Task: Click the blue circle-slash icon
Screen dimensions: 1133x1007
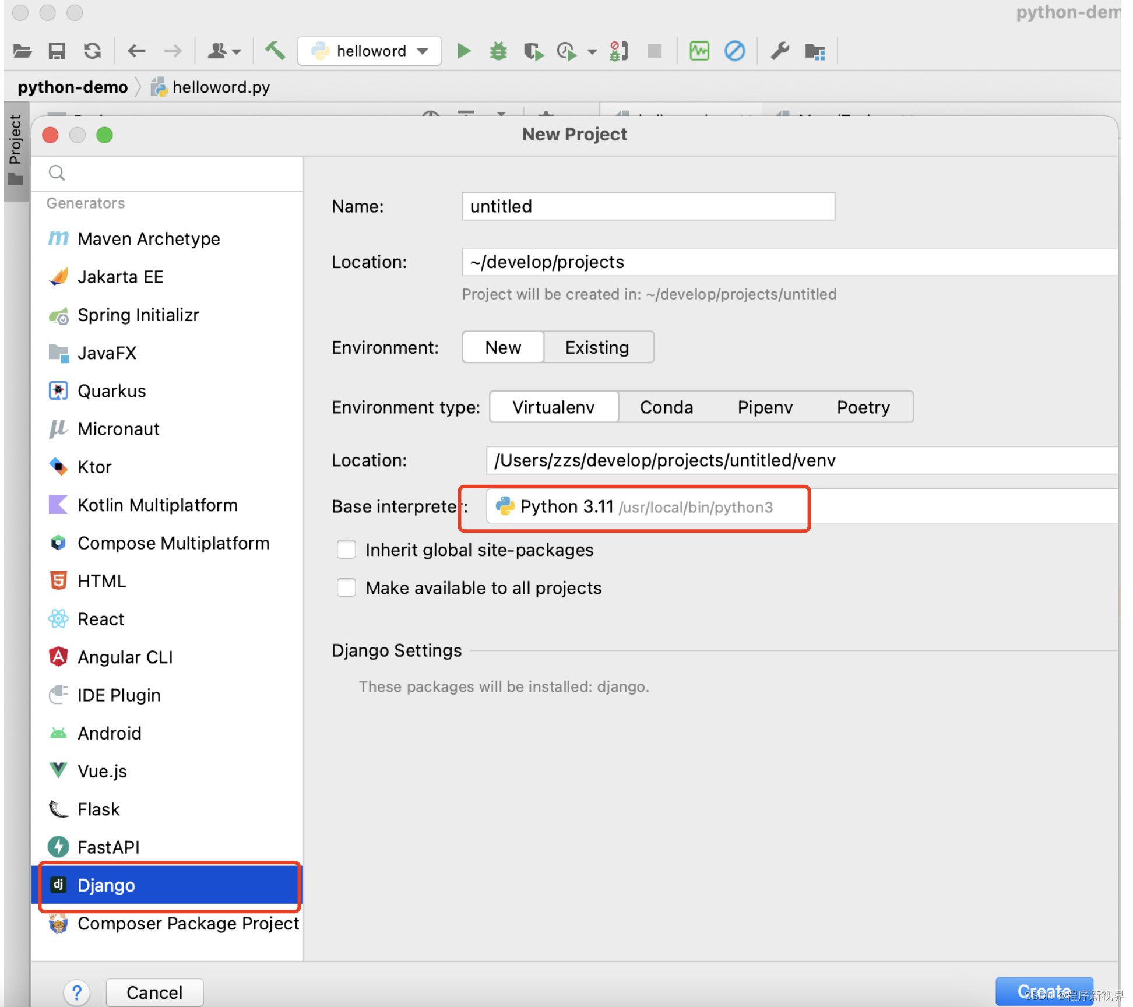Action: [734, 51]
